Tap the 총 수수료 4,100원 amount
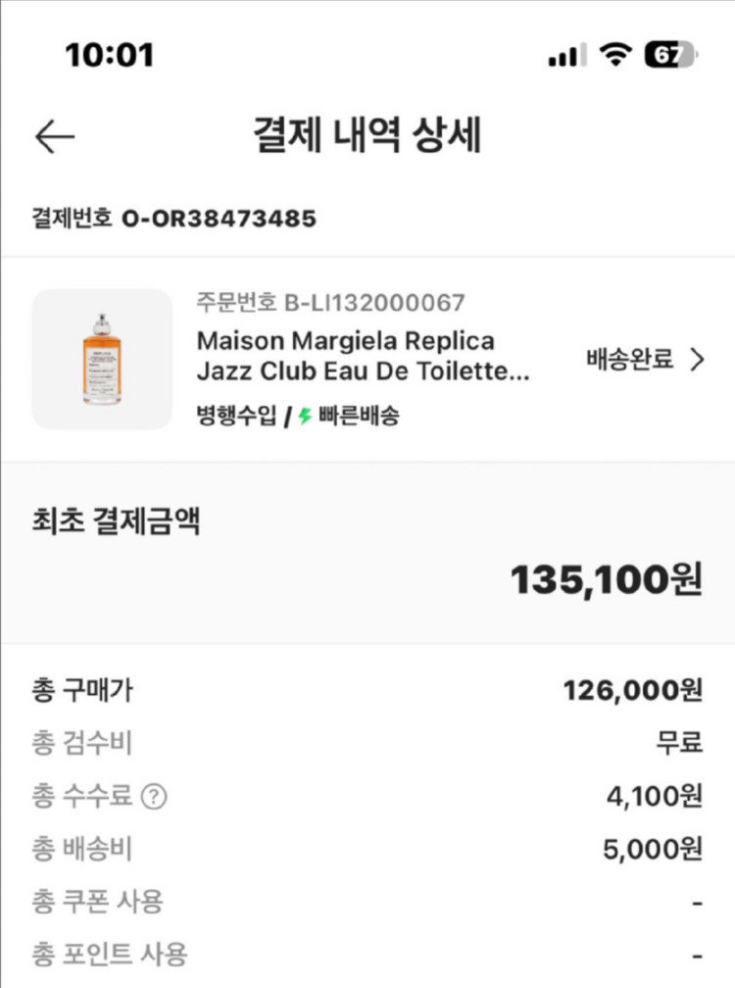Screen dimensions: 735x988 pos(654,797)
